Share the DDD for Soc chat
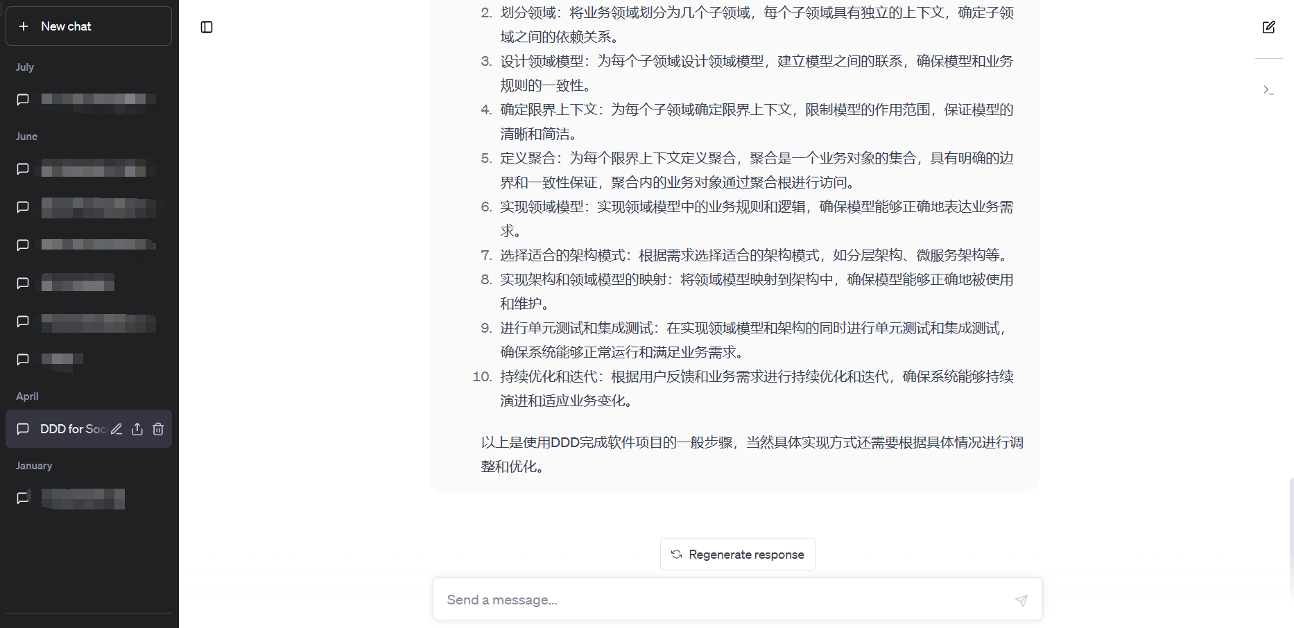The width and height of the screenshot is (1294, 628). pyautogui.click(x=137, y=429)
